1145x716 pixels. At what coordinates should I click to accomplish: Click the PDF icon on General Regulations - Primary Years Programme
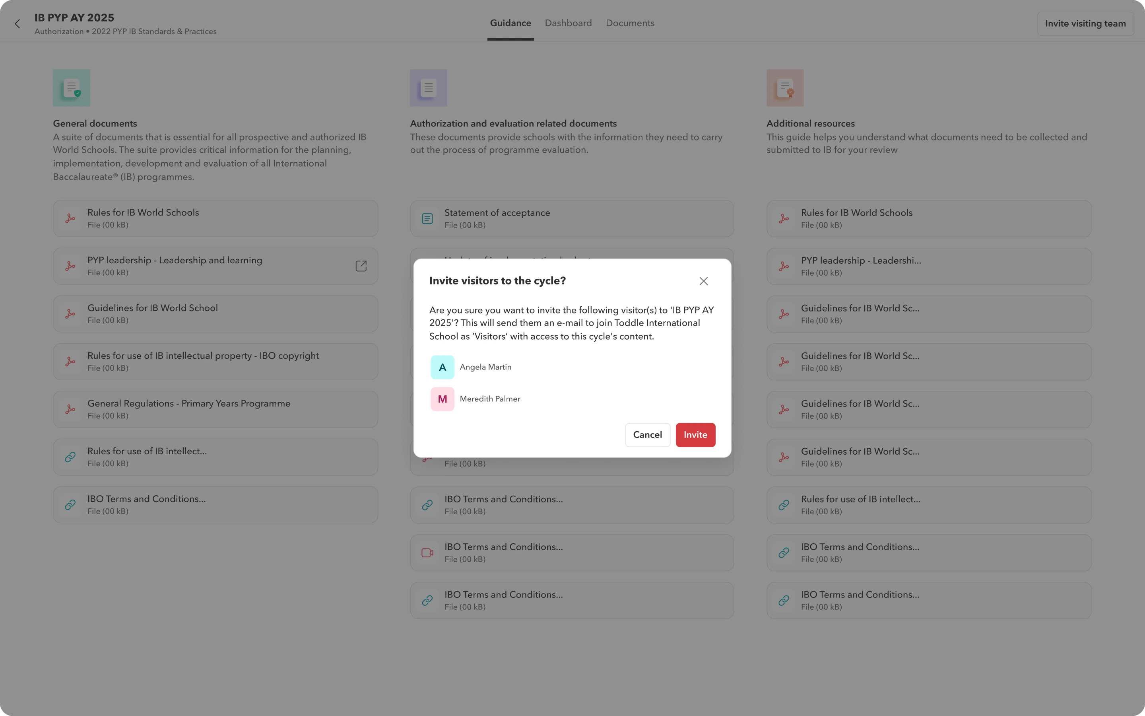point(70,409)
